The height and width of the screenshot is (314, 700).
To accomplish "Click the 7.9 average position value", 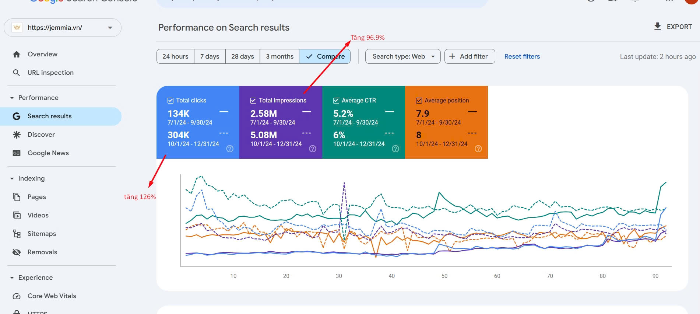I will coord(423,114).
